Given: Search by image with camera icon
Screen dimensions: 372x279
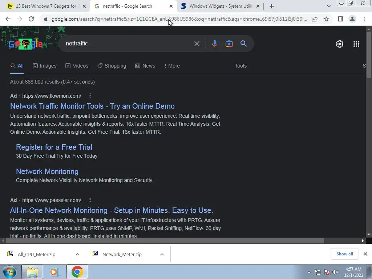Looking at the screenshot, I should point(229,44).
